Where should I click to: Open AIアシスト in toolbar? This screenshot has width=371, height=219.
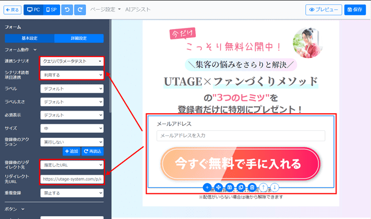[x=138, y=9]
